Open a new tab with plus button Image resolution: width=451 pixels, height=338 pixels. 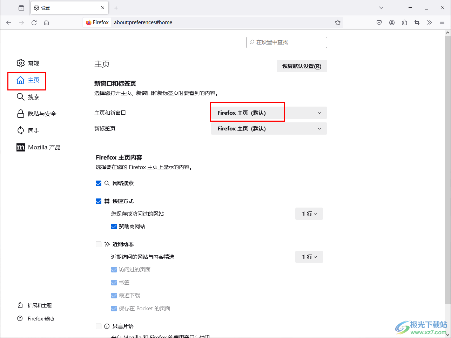click(x=116, y=8)
